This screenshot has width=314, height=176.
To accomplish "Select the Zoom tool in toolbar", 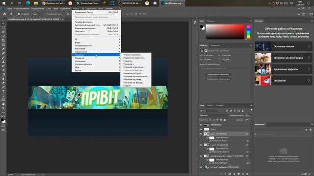I will pos(3,108).
